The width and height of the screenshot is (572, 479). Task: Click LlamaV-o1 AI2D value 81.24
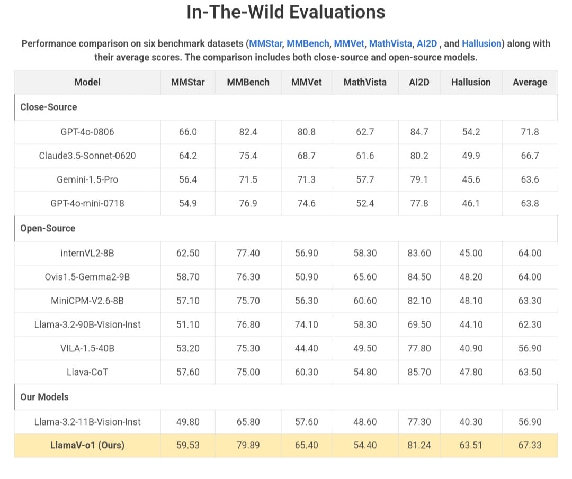pyautogui.click(x=419, y=446)
